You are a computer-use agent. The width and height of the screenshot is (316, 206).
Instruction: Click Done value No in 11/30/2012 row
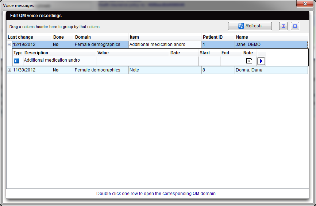(x=63, y=70)
